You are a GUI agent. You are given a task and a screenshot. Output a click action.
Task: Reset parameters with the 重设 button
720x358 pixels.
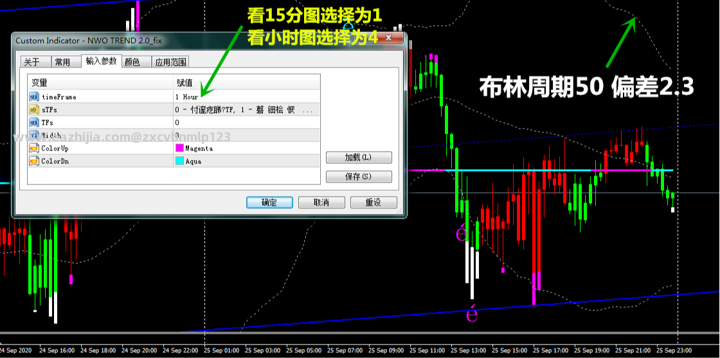tap(373, 202)
